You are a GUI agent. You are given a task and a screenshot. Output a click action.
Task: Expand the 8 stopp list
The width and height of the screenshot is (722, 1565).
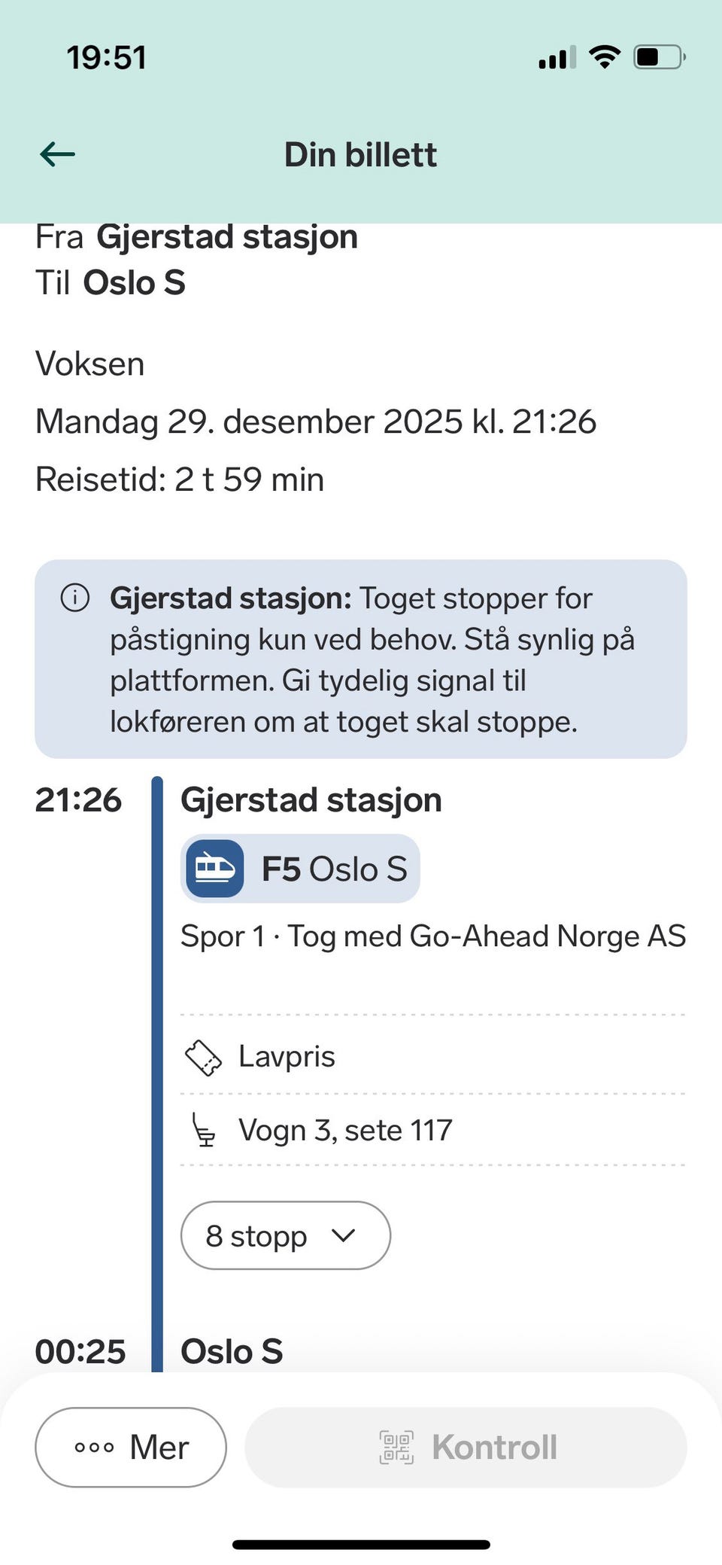pyautogui.click(x=286, y=1235)
